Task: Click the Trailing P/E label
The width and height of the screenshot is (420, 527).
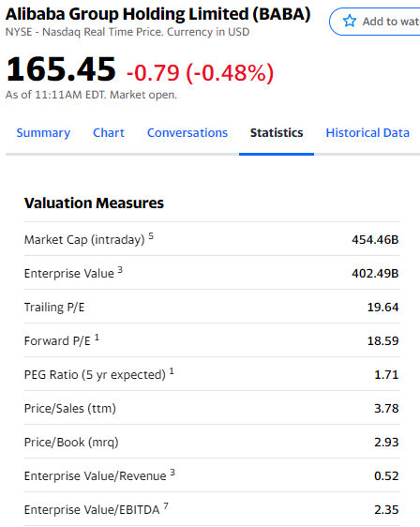Action: tap(54, 308)
